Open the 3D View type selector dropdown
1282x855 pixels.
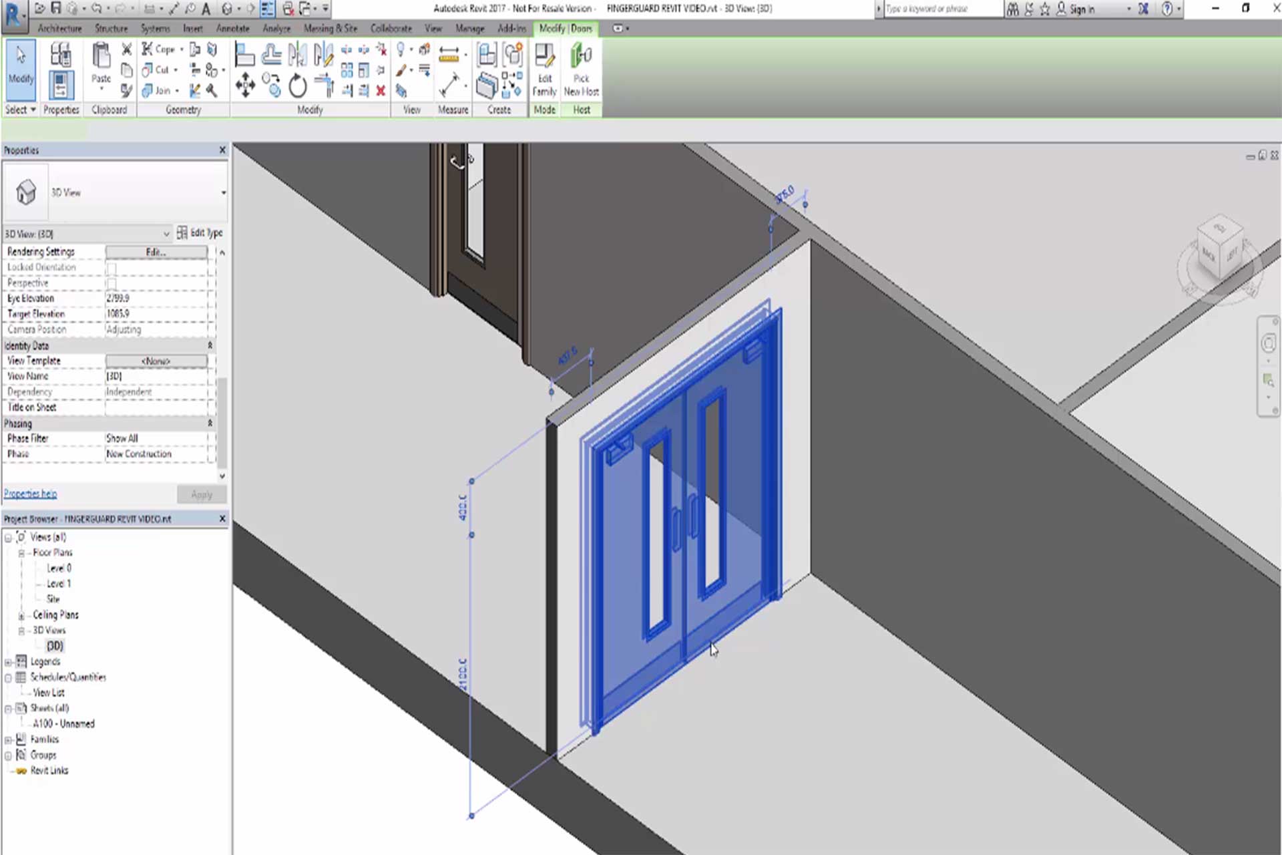[166, 234]
